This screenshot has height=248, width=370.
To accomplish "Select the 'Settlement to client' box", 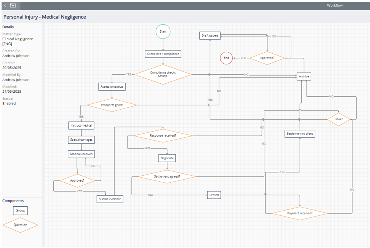I will click(300, 134).
